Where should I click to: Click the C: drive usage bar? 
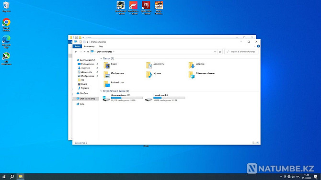(126, 98)
